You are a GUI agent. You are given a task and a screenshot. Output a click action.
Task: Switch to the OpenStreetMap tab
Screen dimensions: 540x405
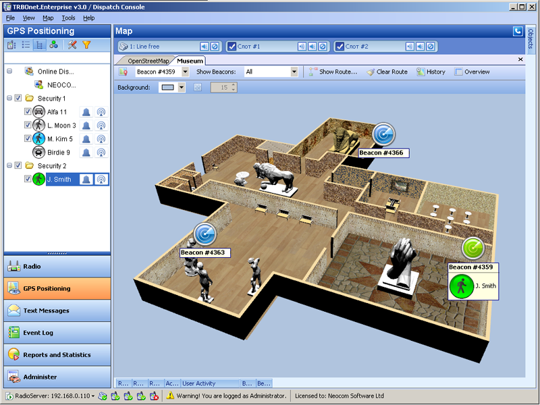148,61
